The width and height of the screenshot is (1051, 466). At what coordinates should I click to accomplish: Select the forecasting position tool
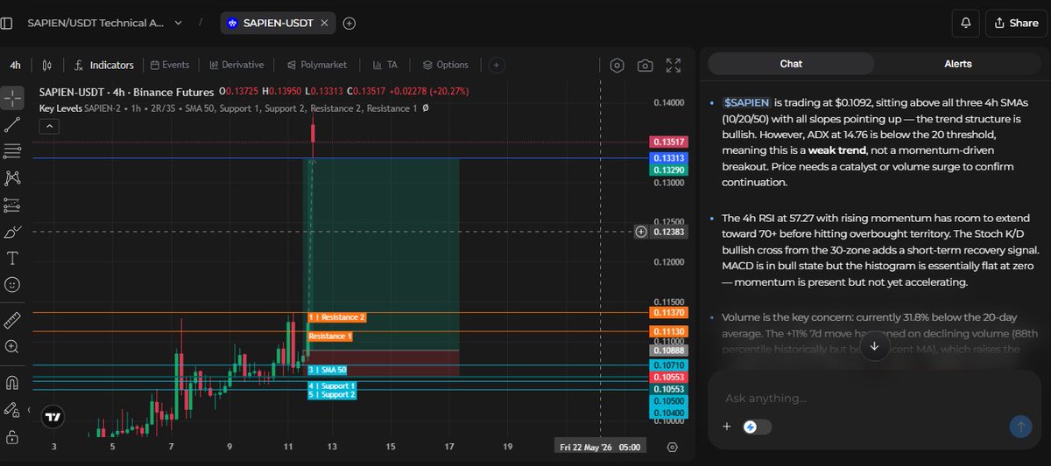(x=12, y=205)
